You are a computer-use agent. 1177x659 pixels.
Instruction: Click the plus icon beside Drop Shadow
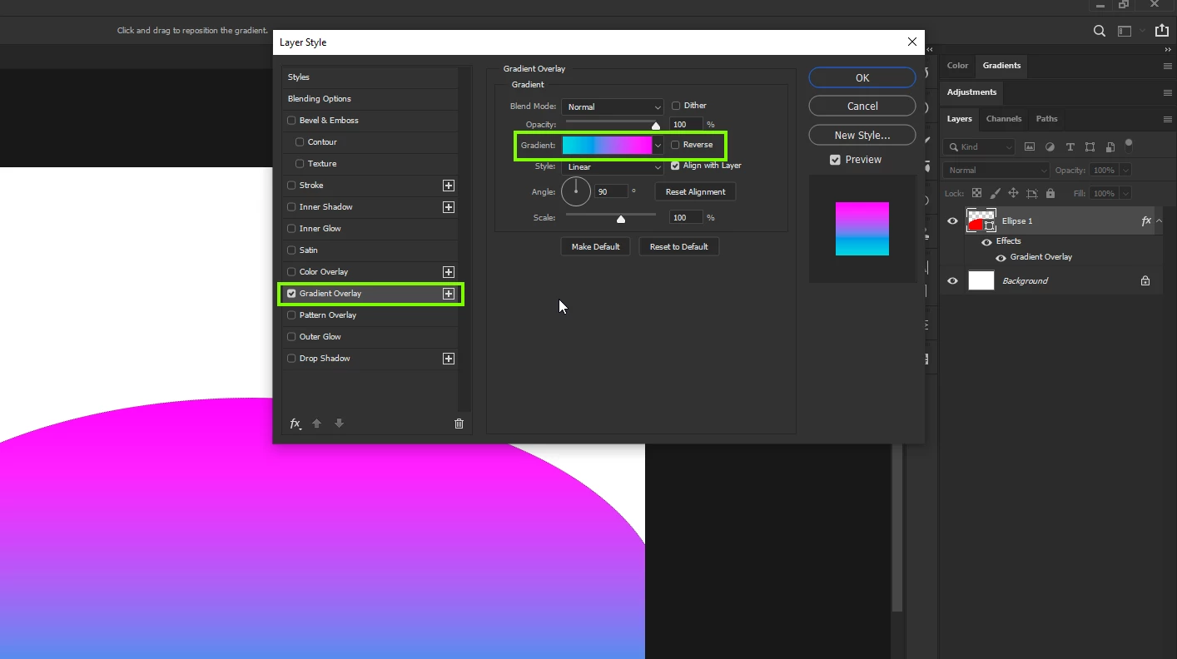(x=449, y=359)
